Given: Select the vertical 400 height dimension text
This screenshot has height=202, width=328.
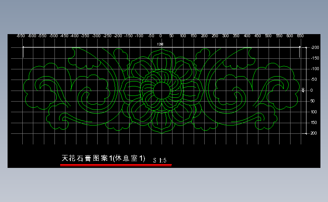Looking at the screenshot, I should click(303, 90).
